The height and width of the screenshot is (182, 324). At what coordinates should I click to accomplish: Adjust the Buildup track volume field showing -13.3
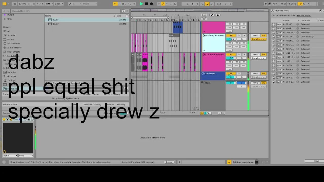point(231,39)
